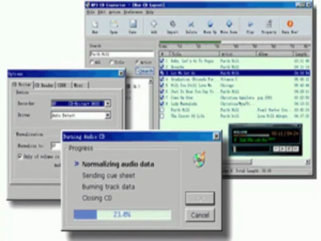Click the Move Up toolbar icon
This screenshot has height=241, width=321.
(210, 24)
